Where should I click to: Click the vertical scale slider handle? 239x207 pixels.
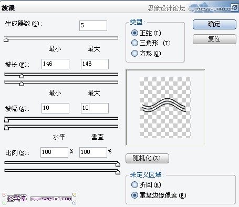point(118,172)
